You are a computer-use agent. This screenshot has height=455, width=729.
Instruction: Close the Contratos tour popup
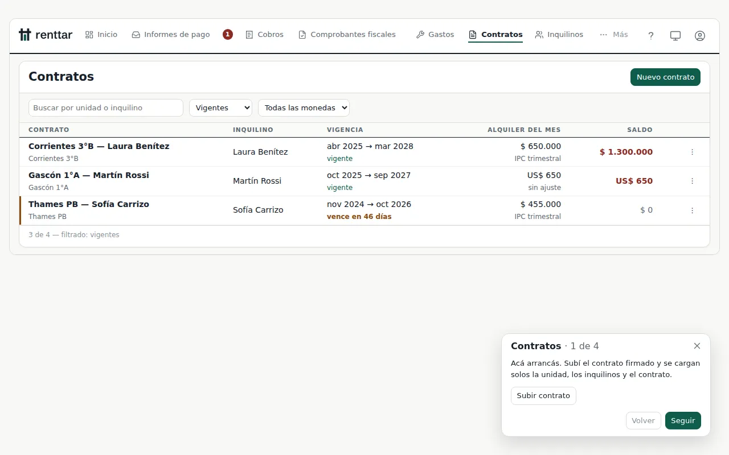697,346
